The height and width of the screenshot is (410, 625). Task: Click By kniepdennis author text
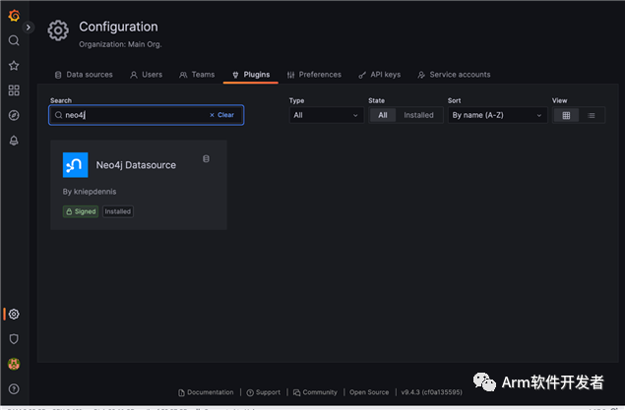(x=90, y=192)
